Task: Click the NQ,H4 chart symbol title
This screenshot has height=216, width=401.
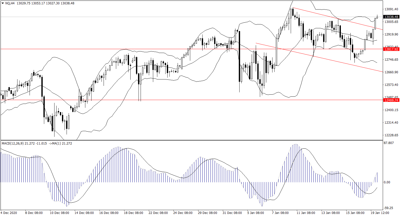Action: [10, 3]
